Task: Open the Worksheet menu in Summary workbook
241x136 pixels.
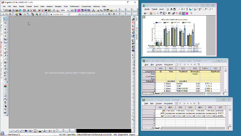Action: tap(168, 103)
